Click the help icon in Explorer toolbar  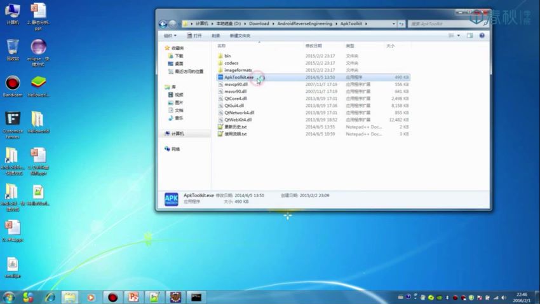(481, 36)
